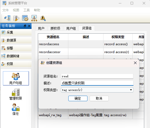
Task: Expand the 采集 task section
Action: click(x=16, y=32)
